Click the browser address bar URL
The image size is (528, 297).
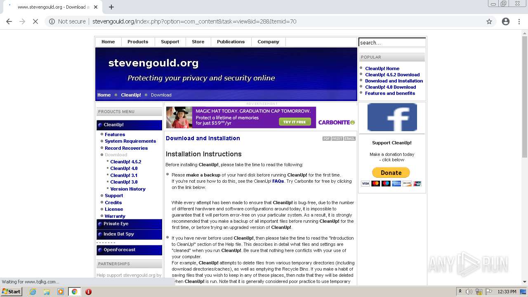point(194,21)
